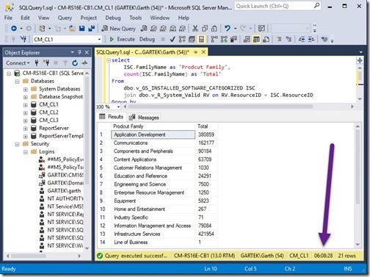Screen dimensions: 370x277
Task: Click the Analysis Services XMLA Query icon
Action: (x=173, y=29)
